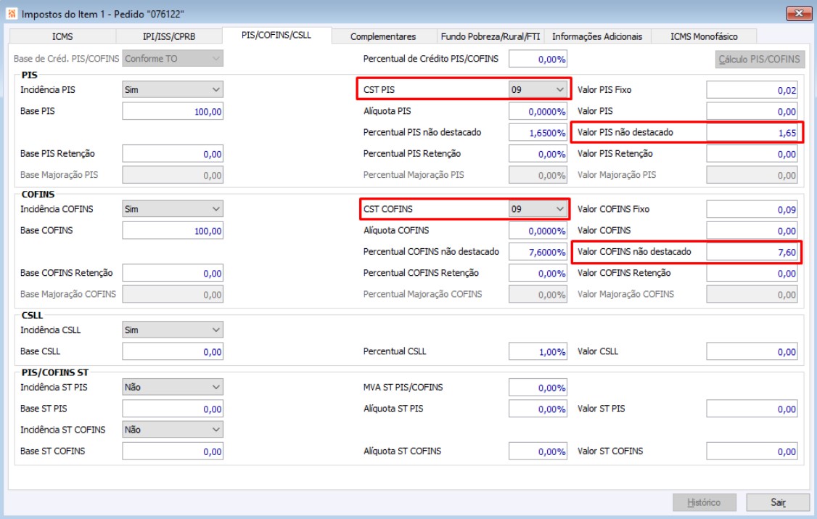Go to Fundo Pobreza/Rural/FTI tab
Screen dimensions: 817x519
click(x=490, y=36)
